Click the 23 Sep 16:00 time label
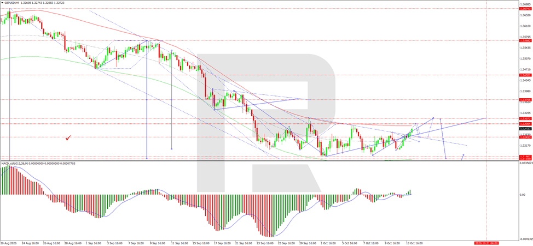Viewport: 533px width, 246px height. click(264, 244)
